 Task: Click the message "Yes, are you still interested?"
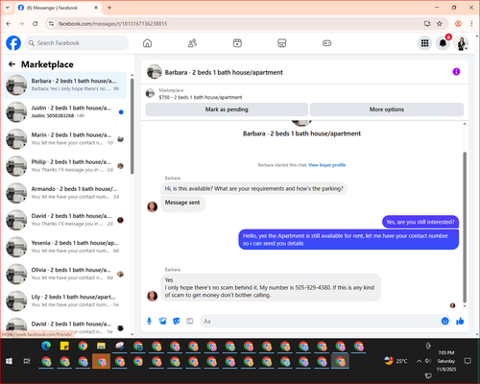coord(420,222)
